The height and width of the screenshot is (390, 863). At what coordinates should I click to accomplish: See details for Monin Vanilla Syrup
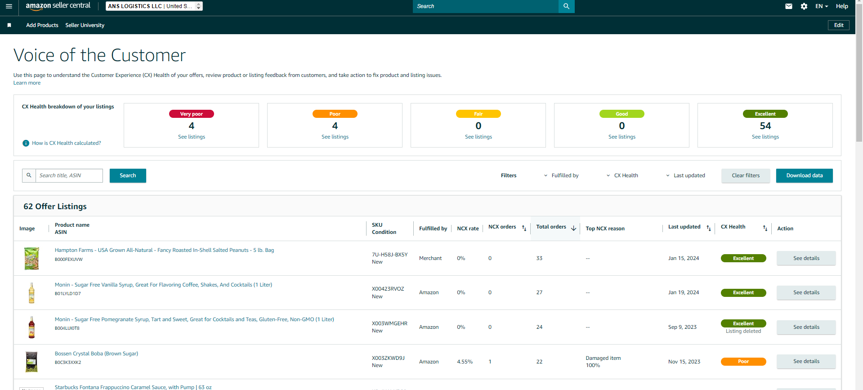pos(806,292)
